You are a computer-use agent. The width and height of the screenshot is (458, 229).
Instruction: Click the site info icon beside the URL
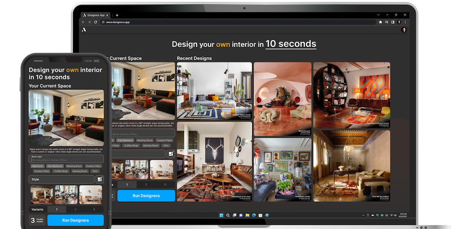pyautogui.click(x=103, y=22)
